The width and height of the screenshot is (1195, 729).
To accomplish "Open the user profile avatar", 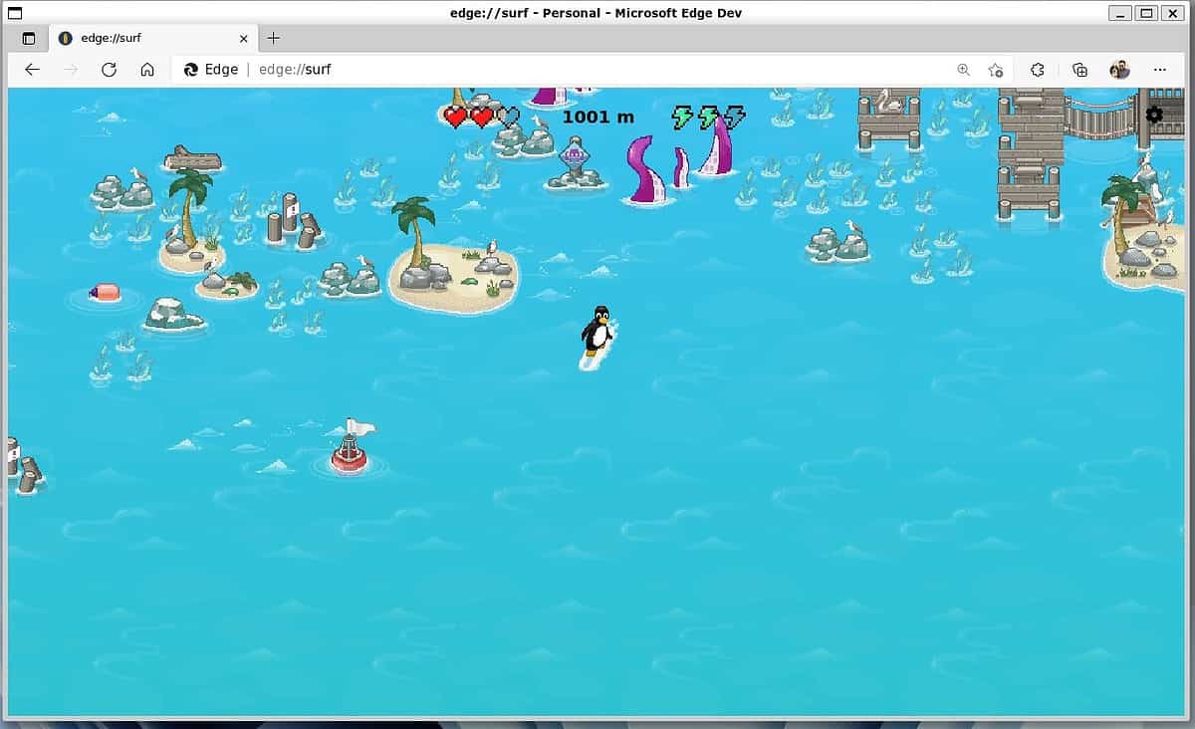I will point(1119,70).
